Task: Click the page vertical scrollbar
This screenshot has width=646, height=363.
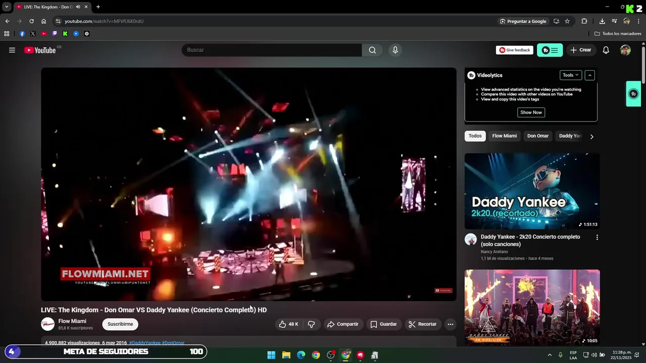Action: (643, 65)
